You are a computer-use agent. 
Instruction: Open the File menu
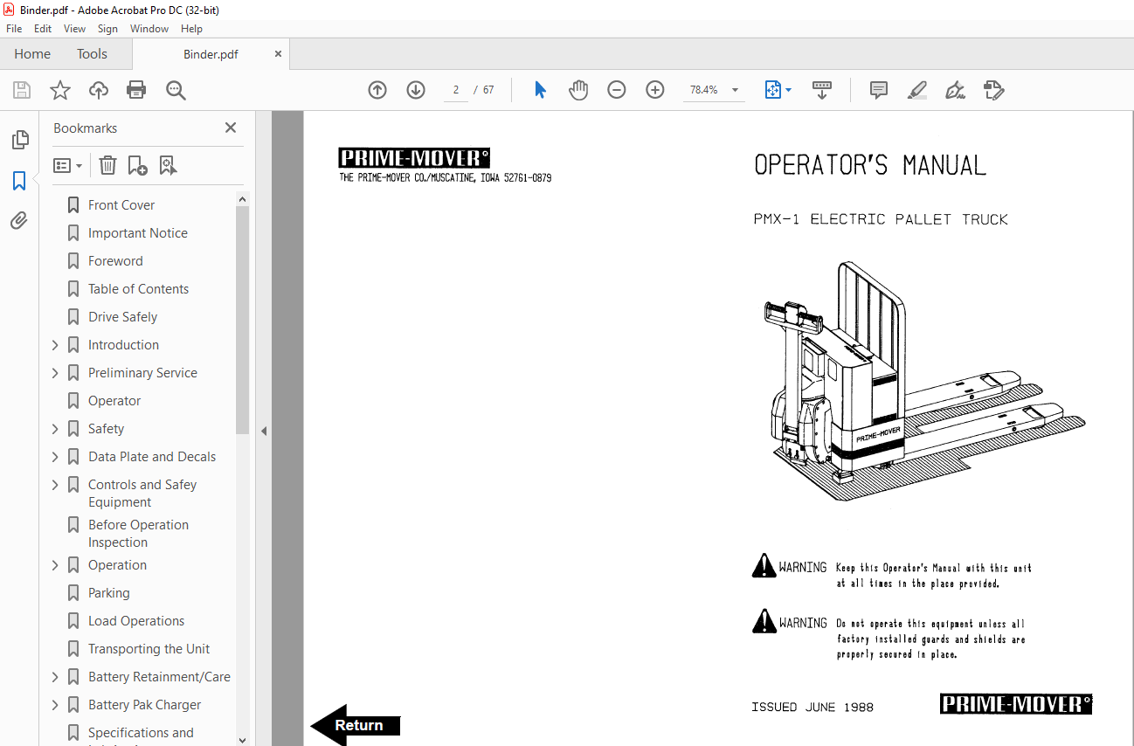(x=14, y=29)
